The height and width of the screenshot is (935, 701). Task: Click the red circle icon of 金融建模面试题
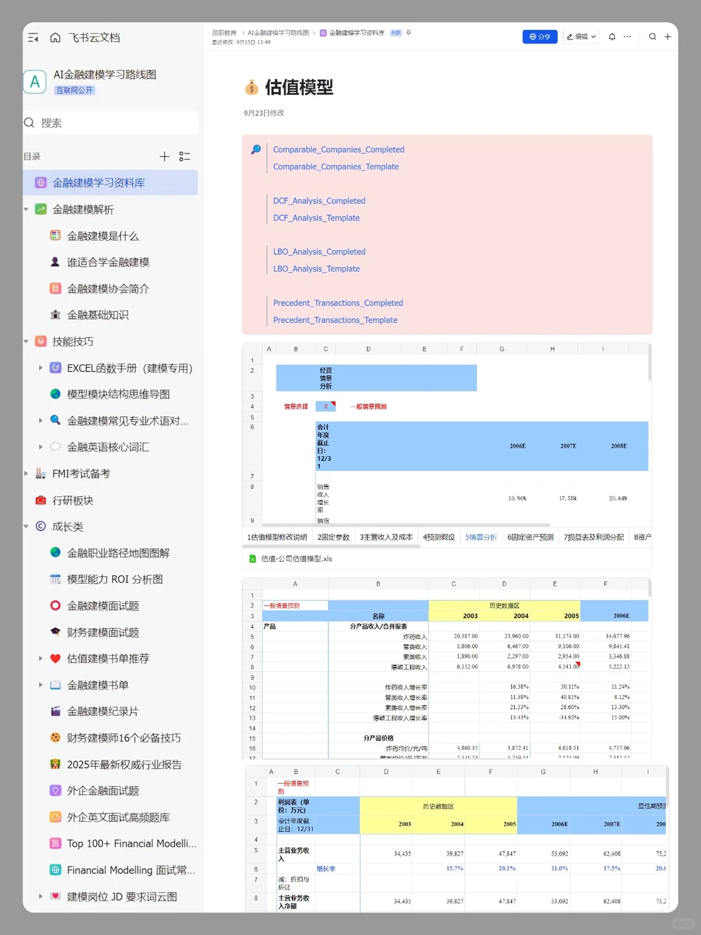55,606
